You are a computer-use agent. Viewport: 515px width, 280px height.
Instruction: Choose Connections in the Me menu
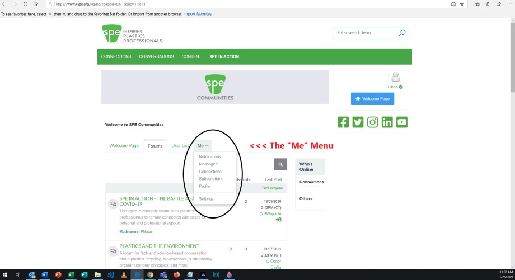pos(210,172)
